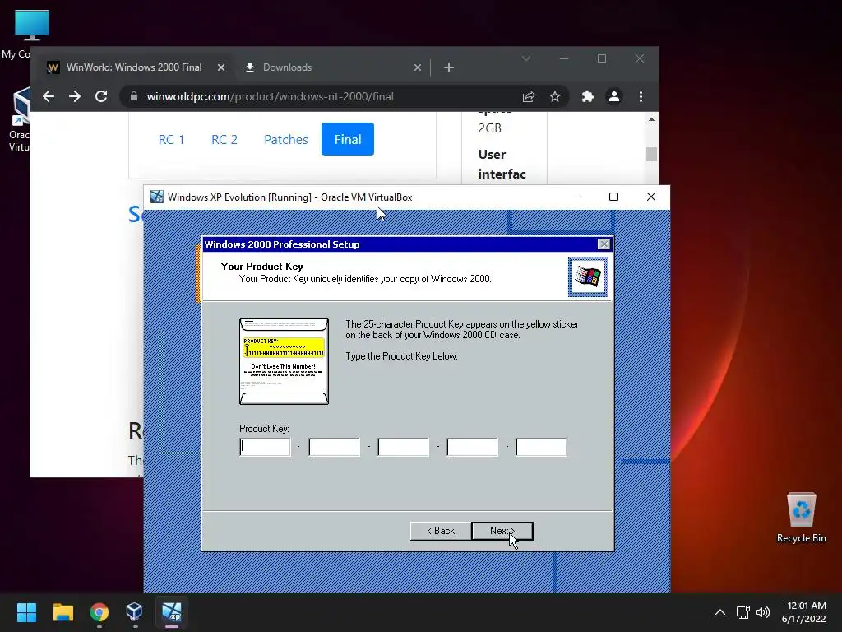This screenshot has width=842, height=632.
Task: Click scroll-up arrow of Chrome page scrollbar
Action: 651,120
